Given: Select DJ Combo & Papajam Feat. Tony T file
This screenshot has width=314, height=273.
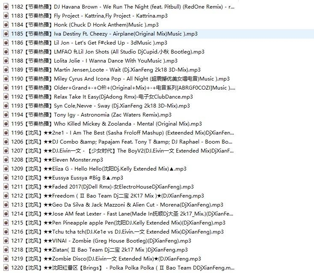Looking at the screenshot, I should [x=121, y=142].
